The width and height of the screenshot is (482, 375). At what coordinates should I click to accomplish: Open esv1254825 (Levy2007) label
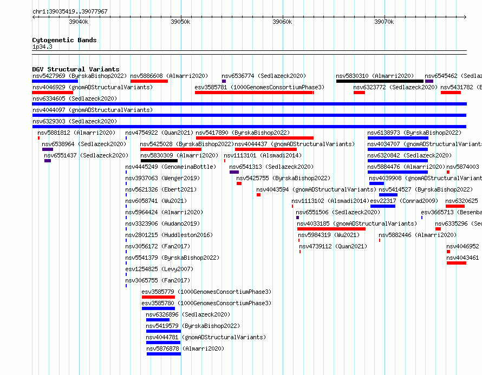pos(159,269)
